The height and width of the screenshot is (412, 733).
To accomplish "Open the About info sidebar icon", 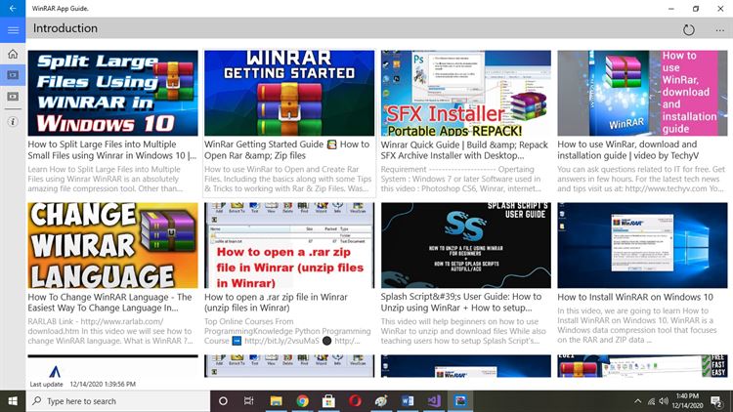I will click(13, 122).
